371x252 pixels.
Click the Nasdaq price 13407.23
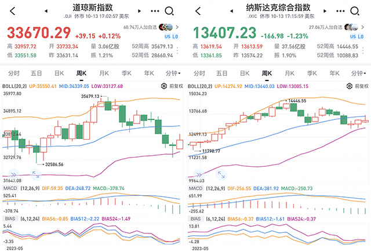[224, 33]
